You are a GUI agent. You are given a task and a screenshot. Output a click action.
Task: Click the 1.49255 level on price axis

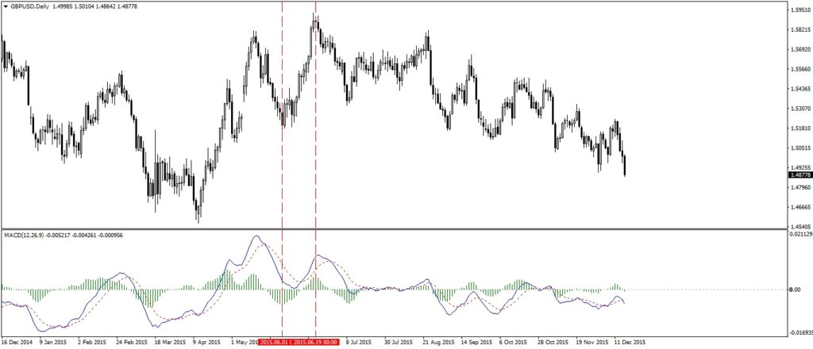coord(797,167)
